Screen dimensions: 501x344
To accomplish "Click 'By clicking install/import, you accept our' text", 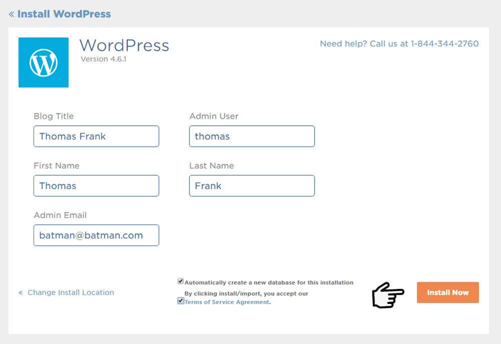I will pyautogui.click(x=246, y=293).
